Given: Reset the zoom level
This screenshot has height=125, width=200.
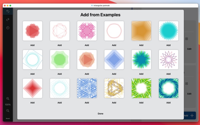Looking at the screenshot, I should click(8, 118).
